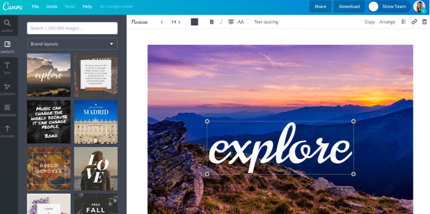Click the top-right text box resize handle
This screenshot has width=430, height=214.
point(354,121)
